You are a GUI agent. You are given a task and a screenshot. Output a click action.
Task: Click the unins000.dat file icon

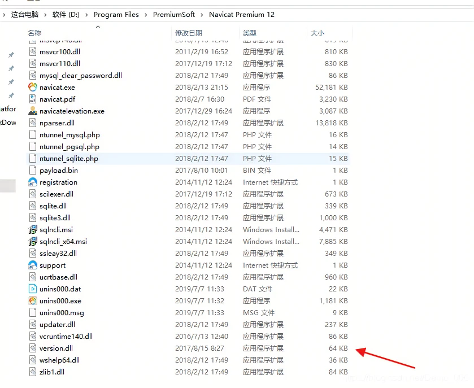33,289
